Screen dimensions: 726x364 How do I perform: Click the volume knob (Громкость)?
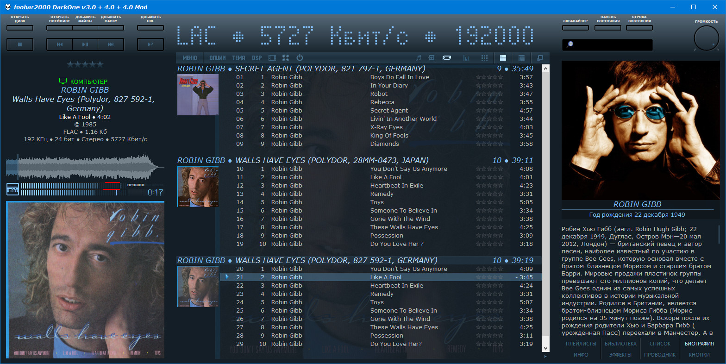pyautogui.click(x=707, y=38)
